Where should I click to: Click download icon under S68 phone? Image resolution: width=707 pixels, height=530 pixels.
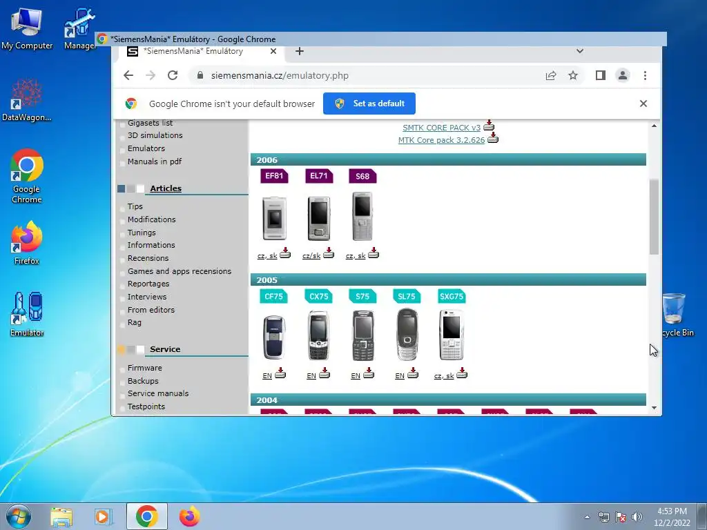pyautogui.click(x=374, y=253)
